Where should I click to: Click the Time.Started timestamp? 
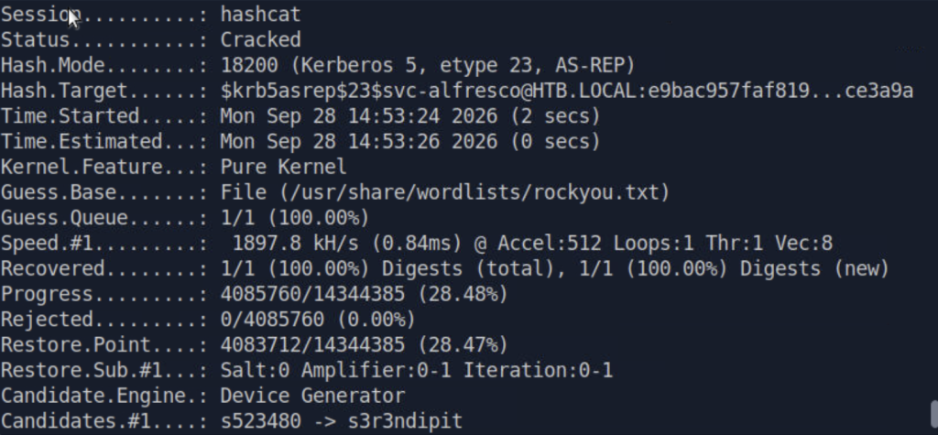(x=409, y=116)
